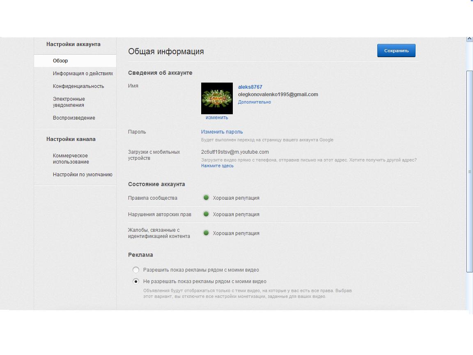Click the изменить link under avatar
This screenshot has height=355, width=473.
pyautogui.click(x=217, y=118)
